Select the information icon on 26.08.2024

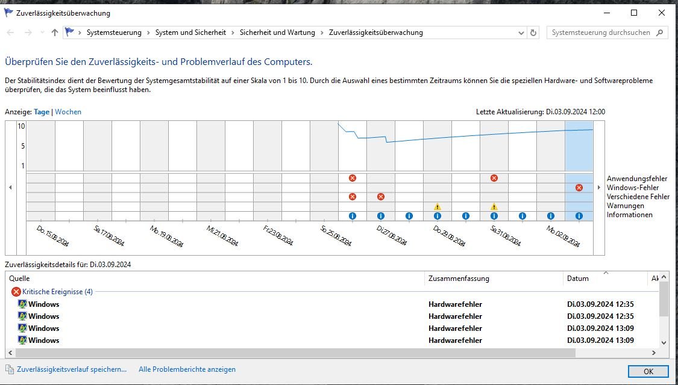[x=353, y=216]
